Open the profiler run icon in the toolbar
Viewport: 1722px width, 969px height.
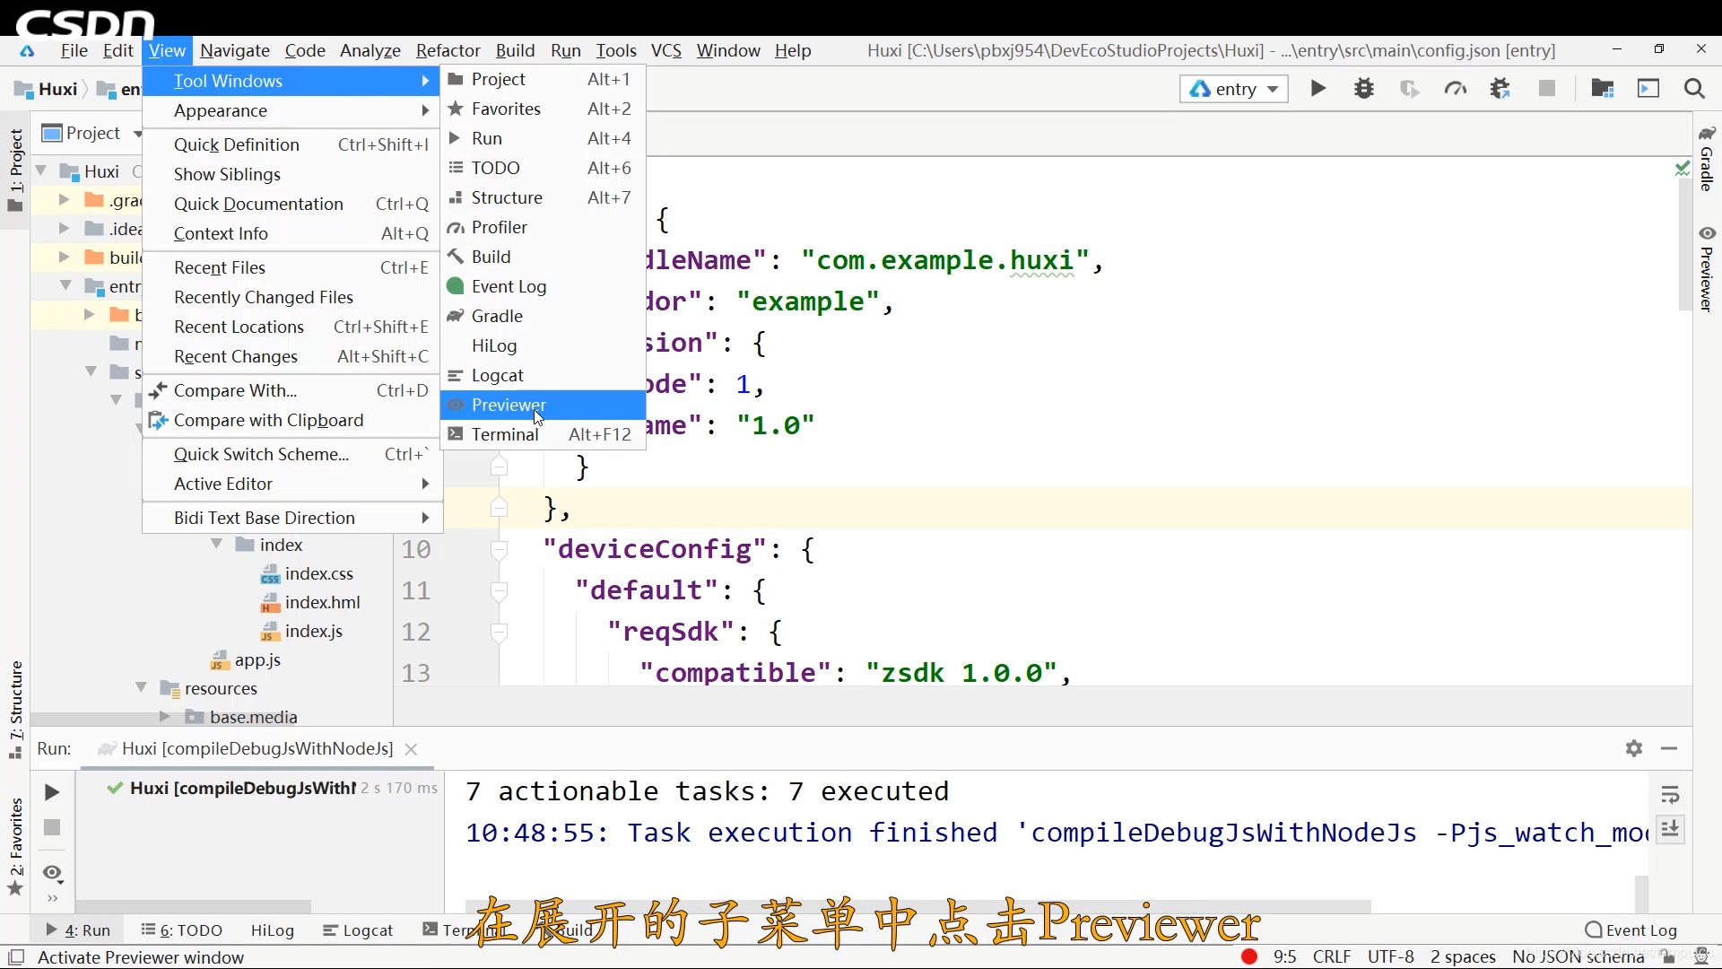click(x=1456, y=88)
